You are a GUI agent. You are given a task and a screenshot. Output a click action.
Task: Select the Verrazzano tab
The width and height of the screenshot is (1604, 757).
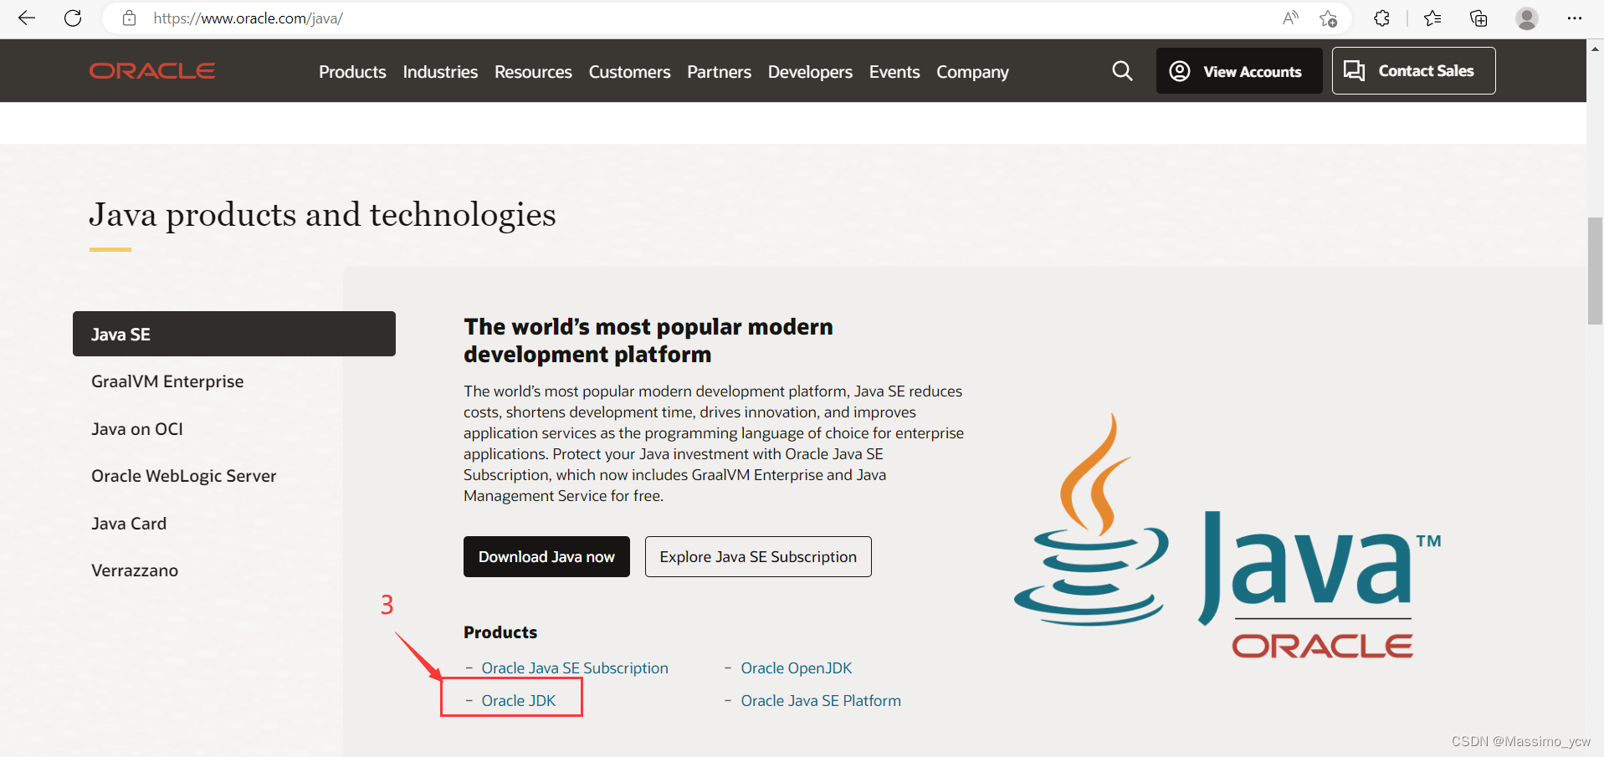pos(135,570)
